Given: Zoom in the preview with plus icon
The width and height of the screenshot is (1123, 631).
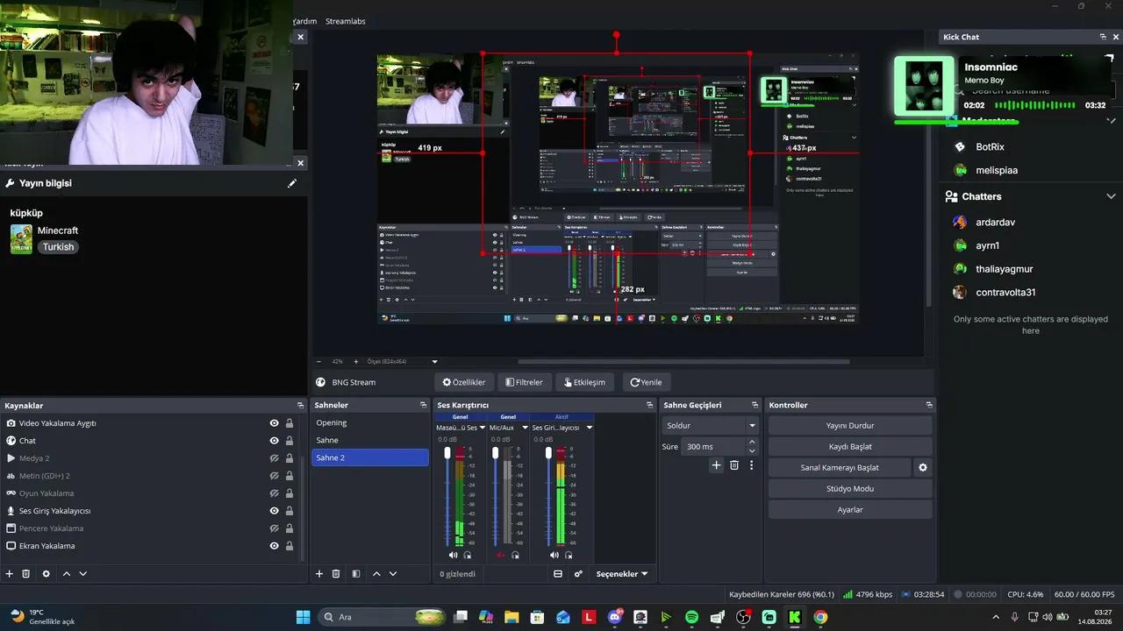Looking at the screenshot, I should (x=355, y=361).
